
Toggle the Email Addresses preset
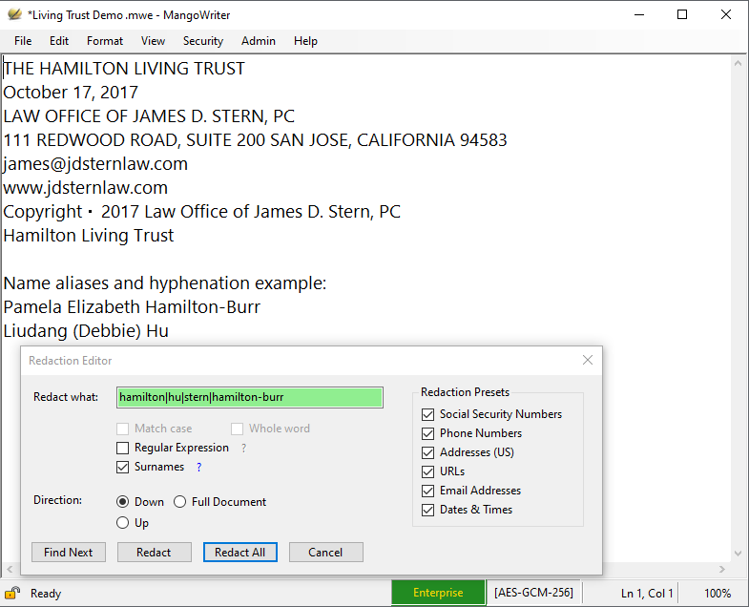tap(427, 491)
